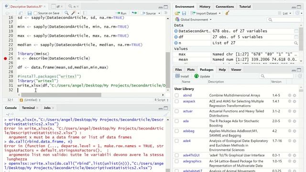Viewport: 306px width, 172px height.
Task: Show script in new window icon
Action: point(21,13)
